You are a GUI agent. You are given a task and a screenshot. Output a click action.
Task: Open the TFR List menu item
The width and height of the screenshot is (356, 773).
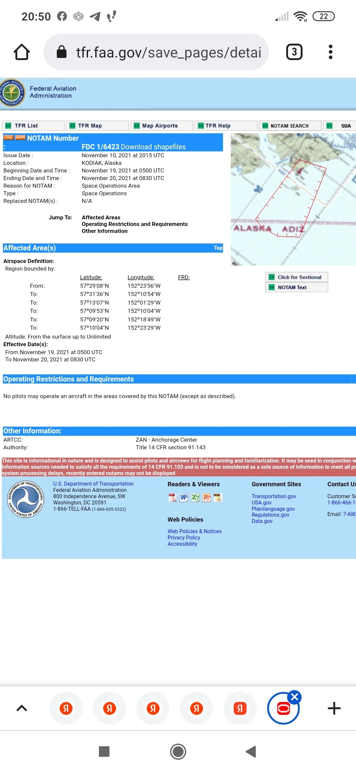click(33, 126)
